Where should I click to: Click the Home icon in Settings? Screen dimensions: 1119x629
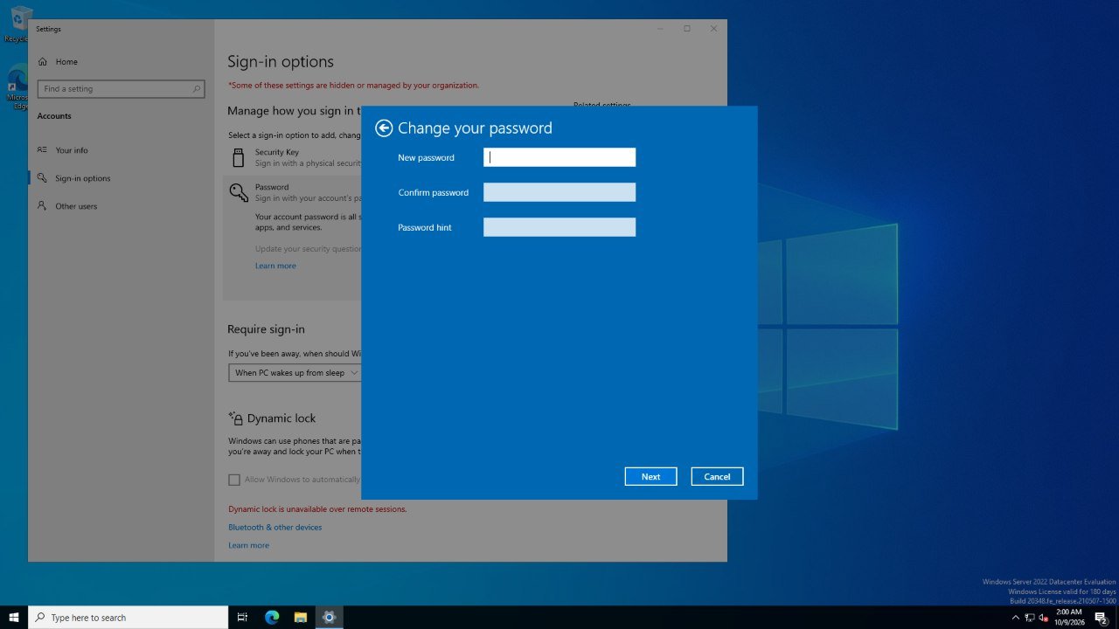[42, 62]
